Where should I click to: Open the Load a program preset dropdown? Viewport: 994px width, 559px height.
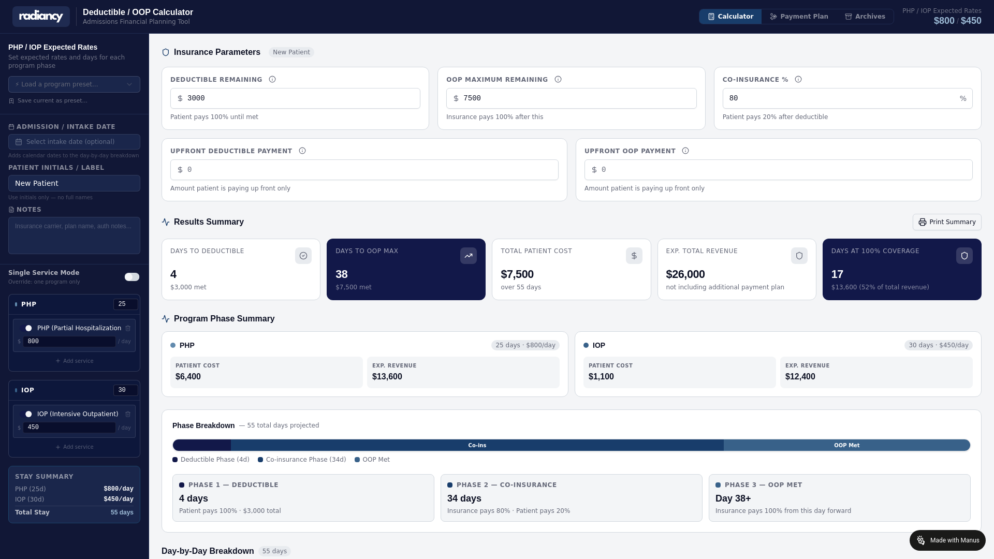[x=74, y=84]
